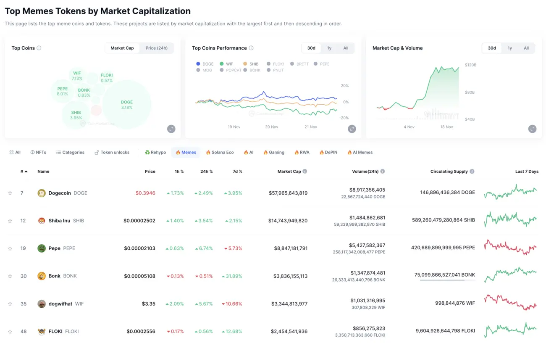Toggle DOGE series in performance legend
The height and width of the screenshot is (343, 546).
click(205, 64)
